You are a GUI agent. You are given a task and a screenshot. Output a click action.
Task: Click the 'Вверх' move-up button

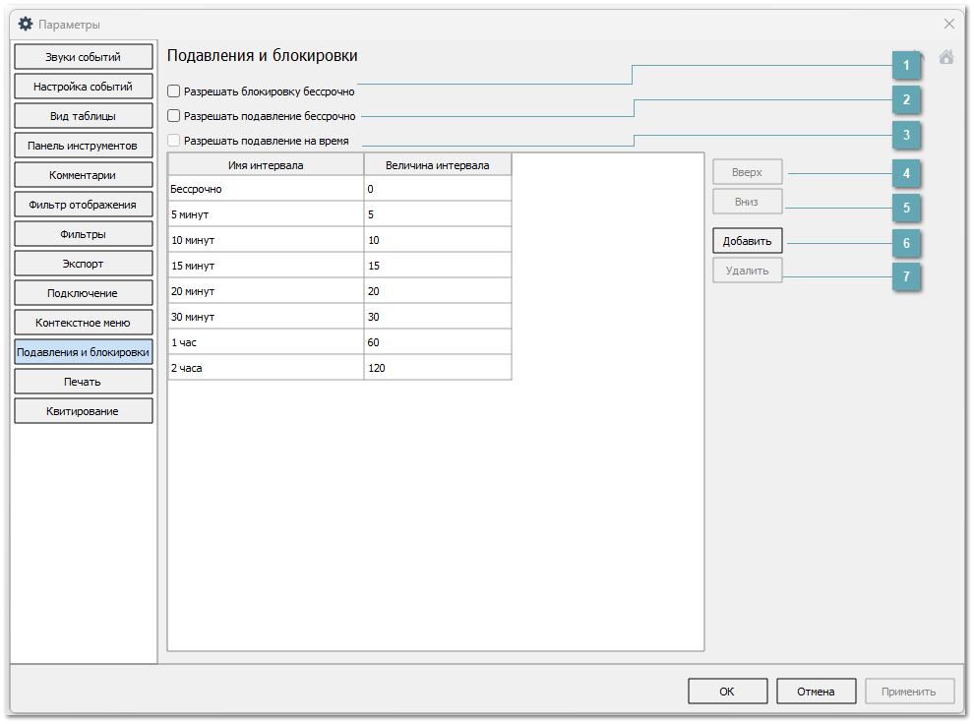(747, 172)
